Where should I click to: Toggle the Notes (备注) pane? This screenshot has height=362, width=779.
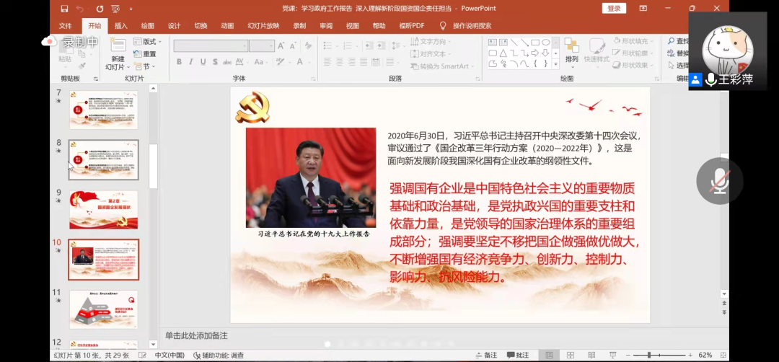click(x=485, y=355)
